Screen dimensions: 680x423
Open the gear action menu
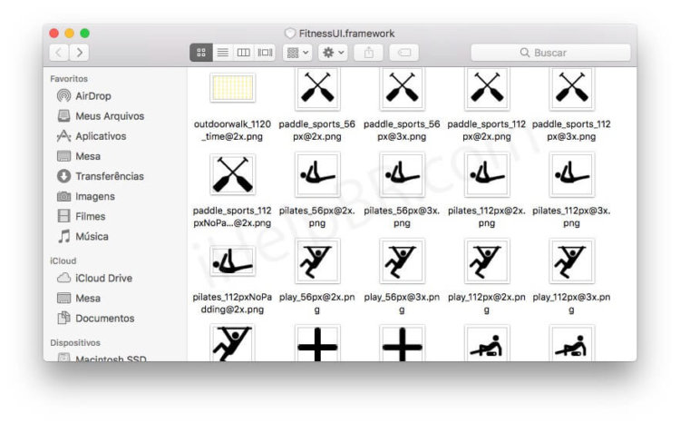pos(333,53)
